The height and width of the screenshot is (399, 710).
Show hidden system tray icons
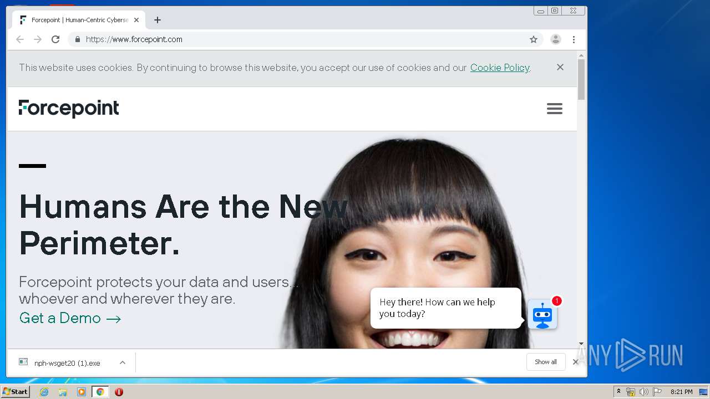(x=618, y=392)
